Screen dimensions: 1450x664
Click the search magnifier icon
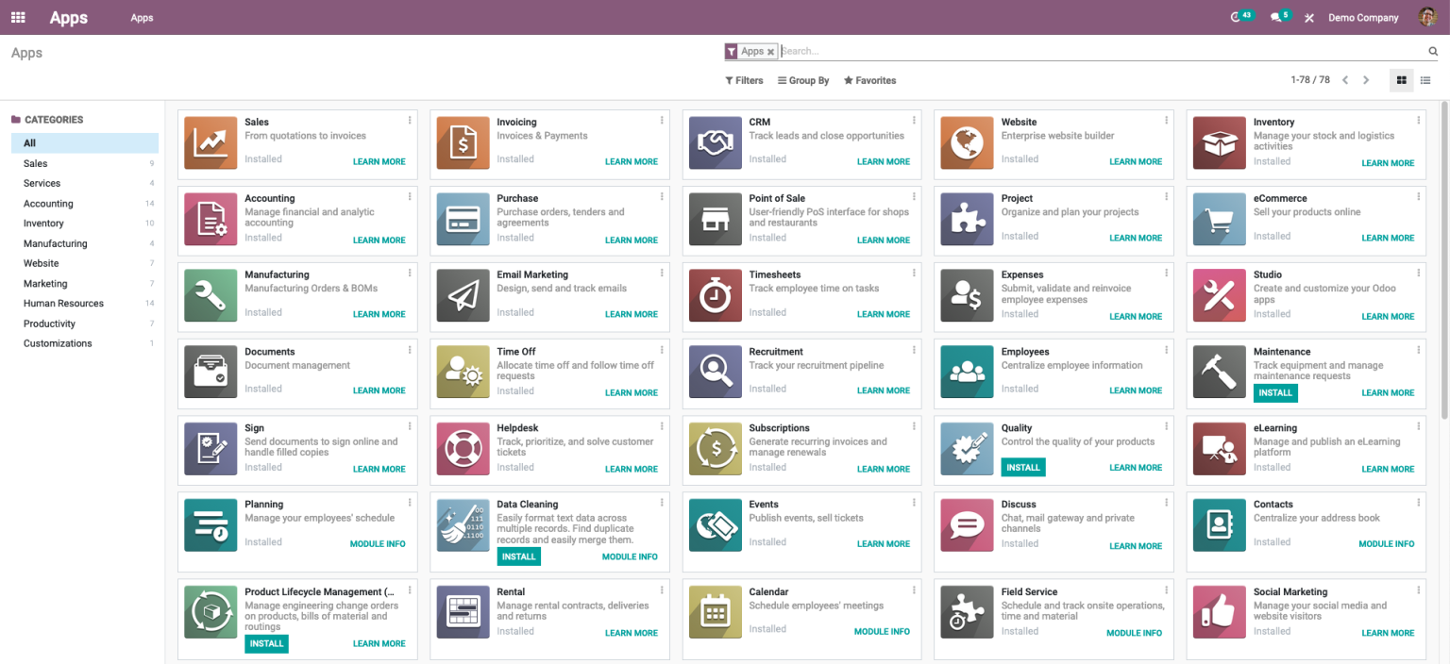(1433, 51)
